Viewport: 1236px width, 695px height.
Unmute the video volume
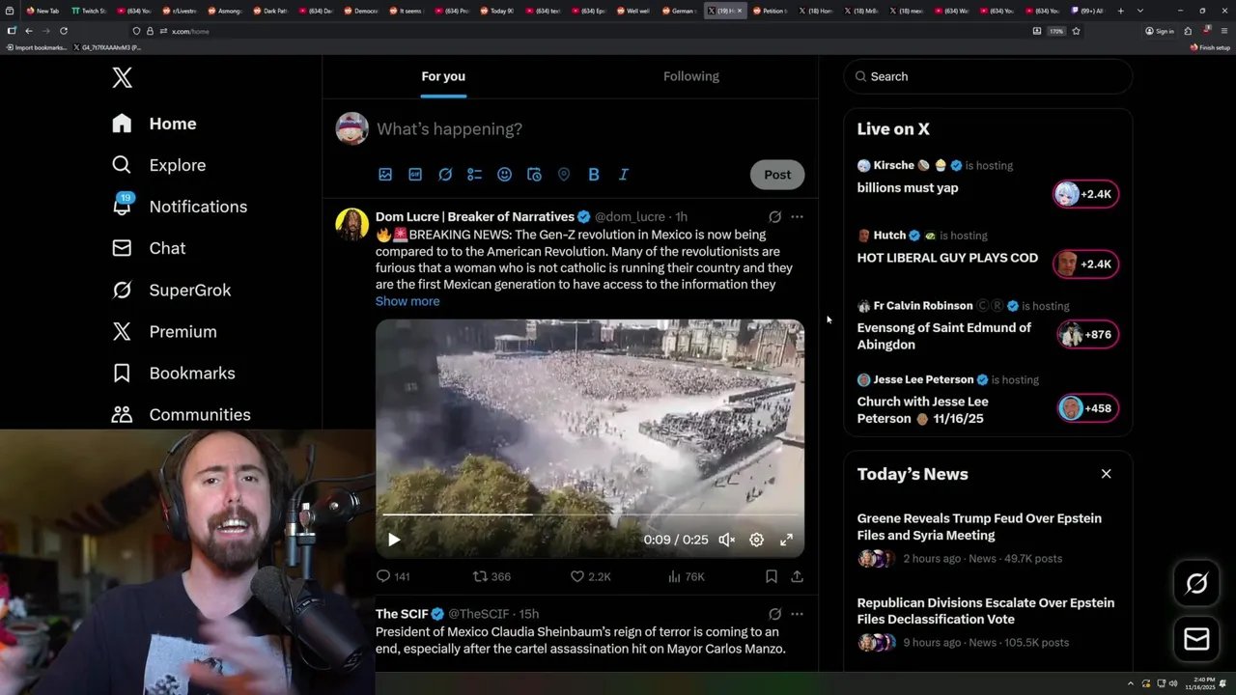coord(727,540)
